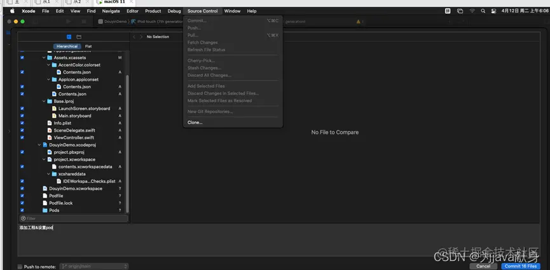The width and height of the screenshot is (550, 270).
Task: Open the Navigate menu
Action: pyautogui.click(x=111, y=11)
